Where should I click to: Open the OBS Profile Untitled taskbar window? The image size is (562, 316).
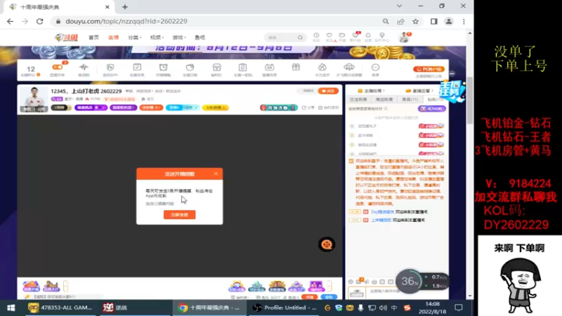(x=285, y=308)
